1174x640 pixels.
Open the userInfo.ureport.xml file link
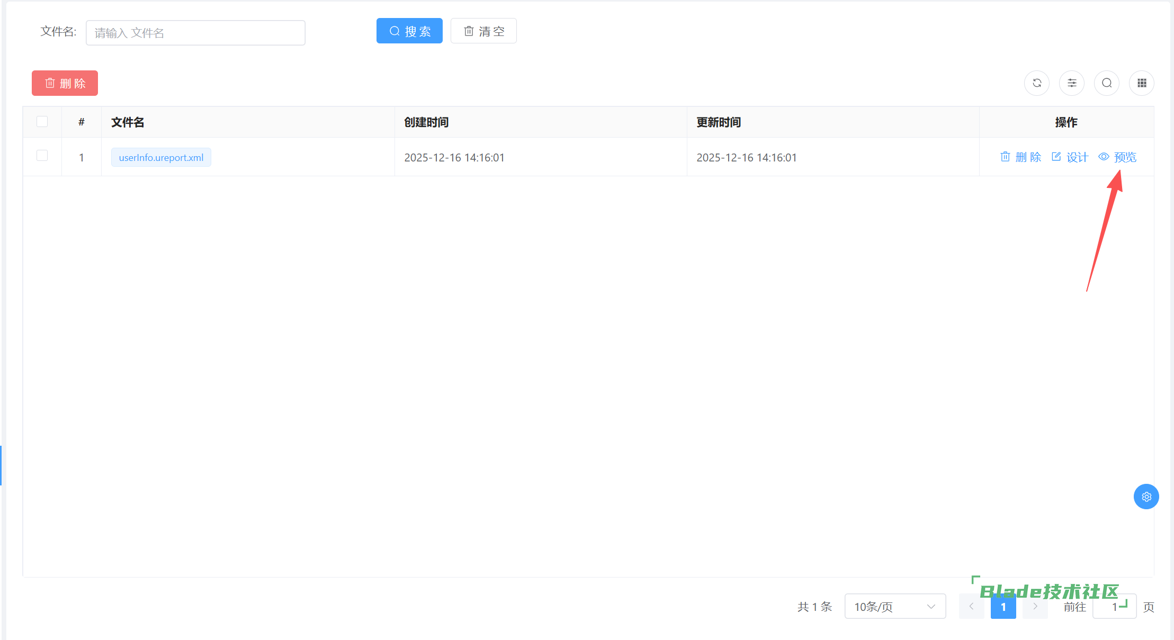tap(161, 158)
